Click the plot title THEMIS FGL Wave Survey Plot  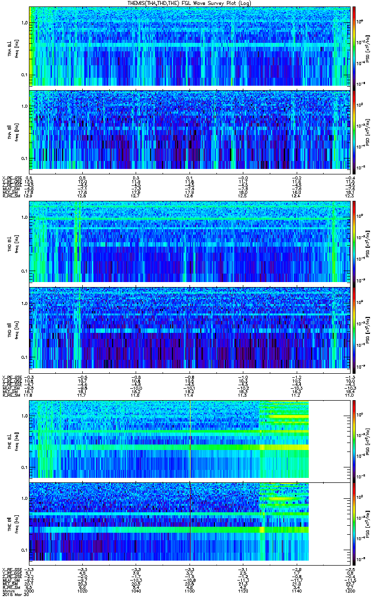[x=190, y=2]
